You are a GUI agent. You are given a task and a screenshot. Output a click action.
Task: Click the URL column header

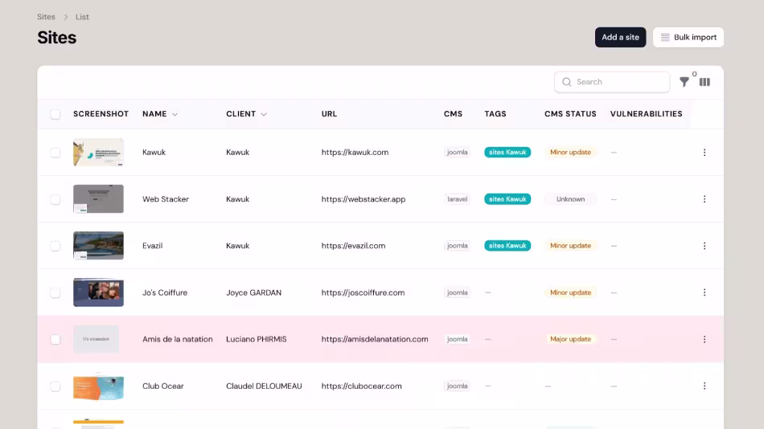coord(329,114)
